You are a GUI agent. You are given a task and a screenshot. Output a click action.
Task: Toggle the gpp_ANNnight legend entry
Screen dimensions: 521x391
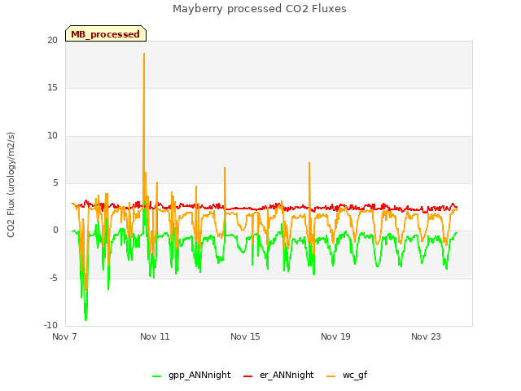[191, 376]
